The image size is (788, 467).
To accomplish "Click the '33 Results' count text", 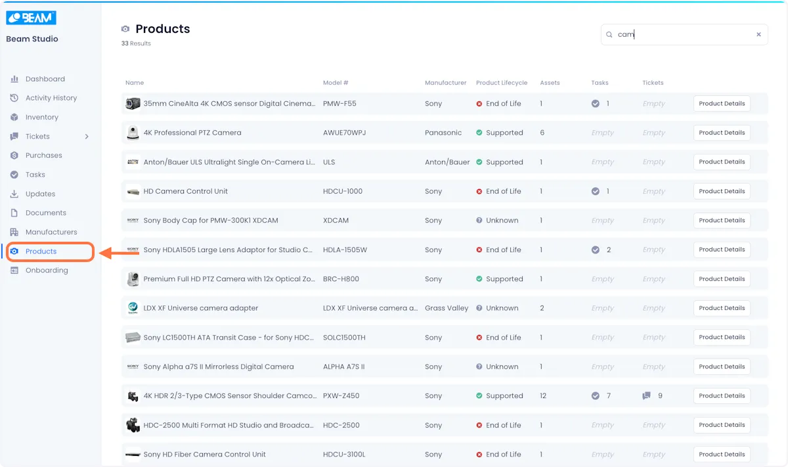I will click(x=136, y=43).
